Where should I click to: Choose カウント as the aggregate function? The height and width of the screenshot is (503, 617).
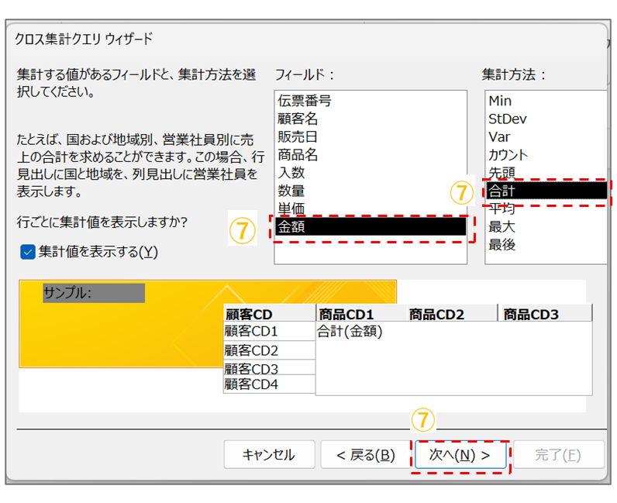[508, 154]
